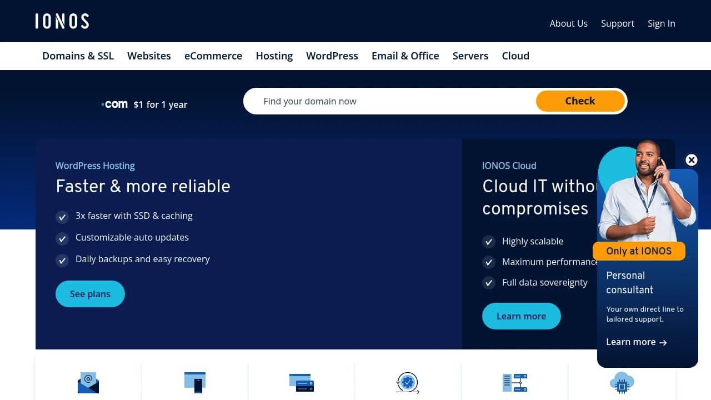Click the Personal consultant heading
The width and height of the screenshot is (711, 400).
point(630,283)
